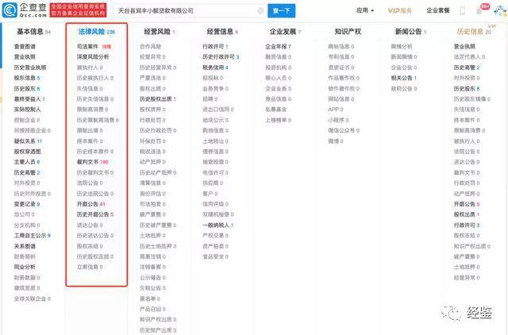Open 查查图谱 under 基本信息
This screenshot has width=508, height=335.
[x=25, y=46]
